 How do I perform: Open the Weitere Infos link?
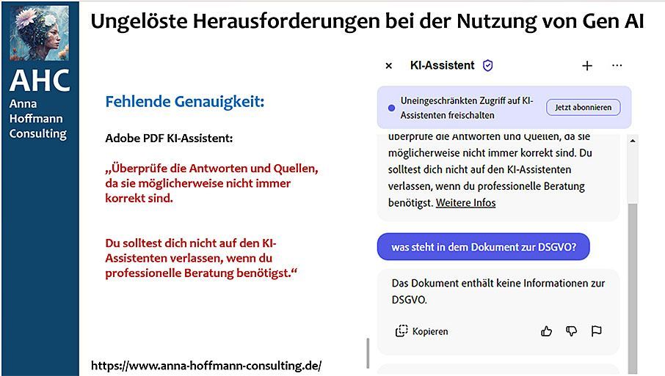[465, 203]
